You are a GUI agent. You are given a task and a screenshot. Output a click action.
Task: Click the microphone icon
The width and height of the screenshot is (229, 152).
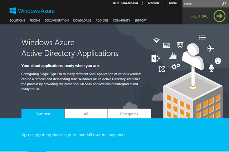point(211,68)
